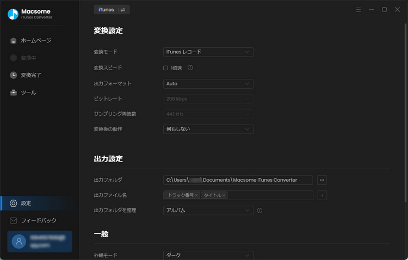Click the vertical scrollbar of settings

tap(405, 113)
